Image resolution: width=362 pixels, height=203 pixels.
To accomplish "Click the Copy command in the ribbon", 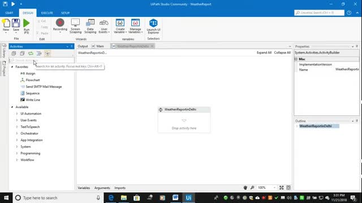I will click(44, 27).
